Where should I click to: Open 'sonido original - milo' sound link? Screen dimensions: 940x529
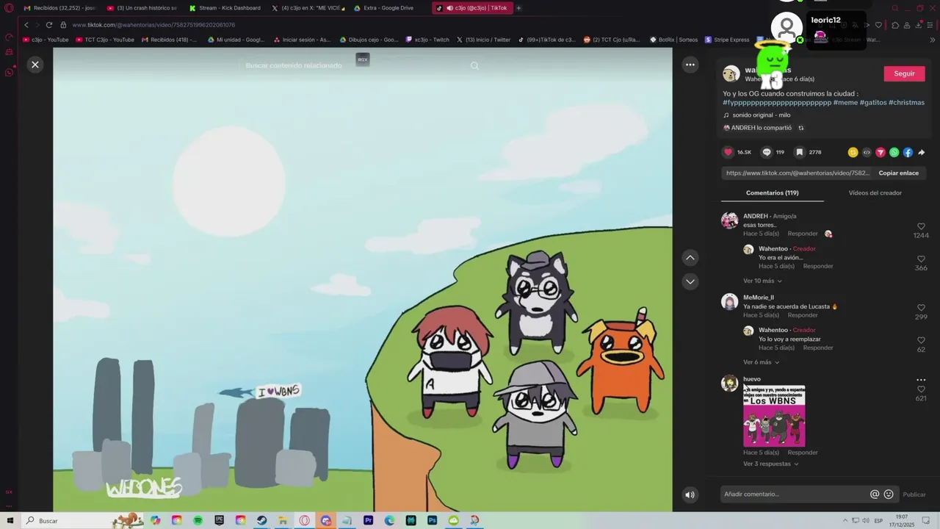coord(761,115)
